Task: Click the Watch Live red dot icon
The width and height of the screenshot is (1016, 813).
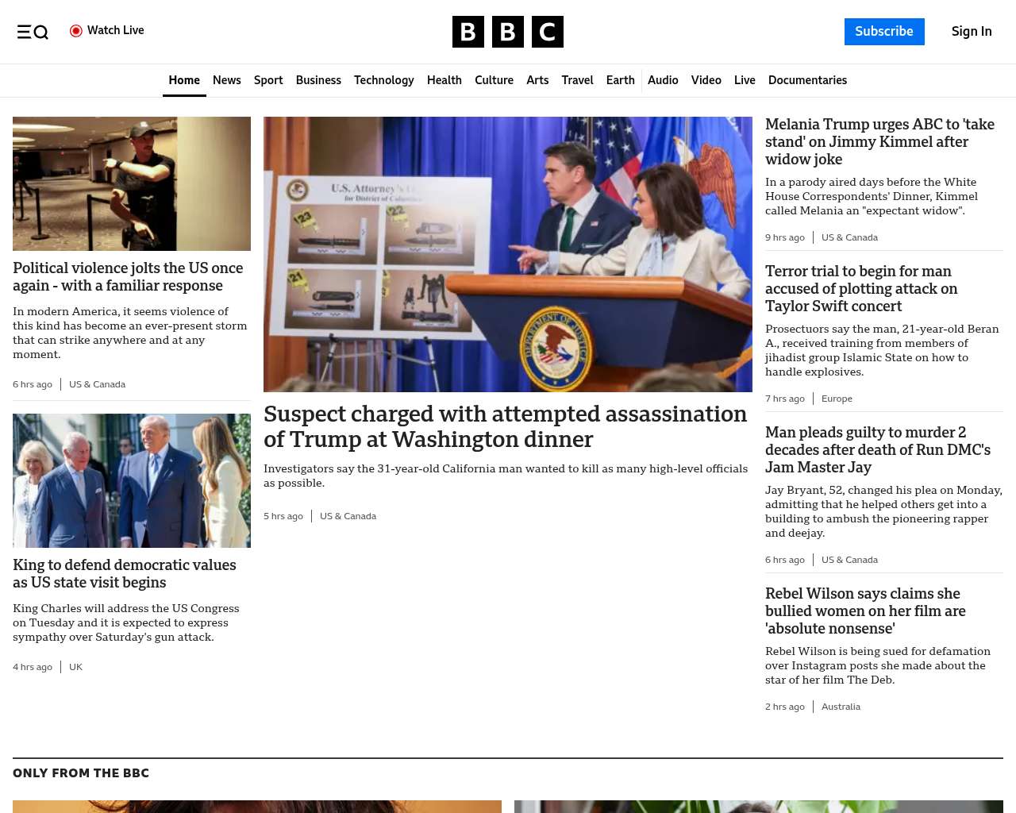Action: 76,31
